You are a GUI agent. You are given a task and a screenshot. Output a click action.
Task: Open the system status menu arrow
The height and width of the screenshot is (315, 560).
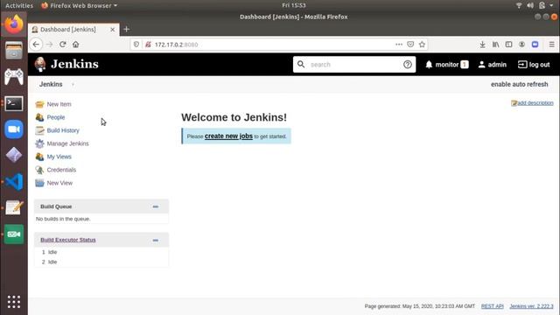pos(551,5)
